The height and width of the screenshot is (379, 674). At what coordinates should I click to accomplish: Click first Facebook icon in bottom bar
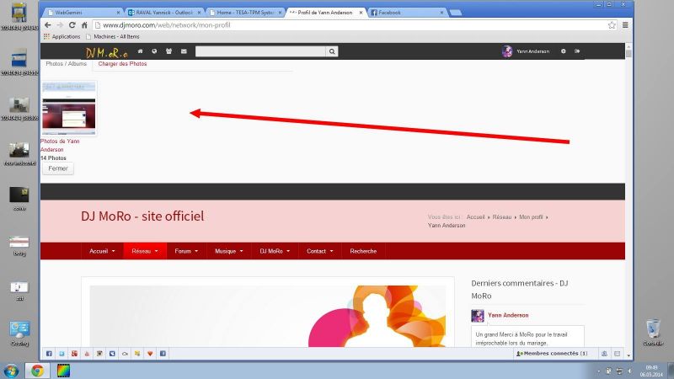tap(49, 354)
